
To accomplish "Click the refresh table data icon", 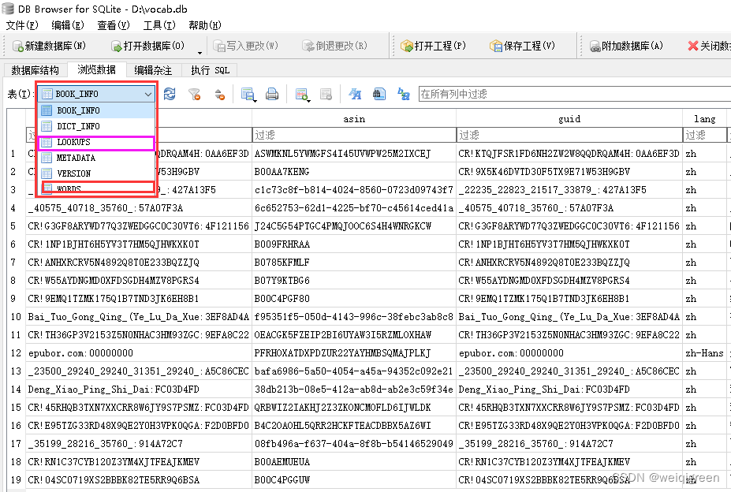I will tap(170, 94).
